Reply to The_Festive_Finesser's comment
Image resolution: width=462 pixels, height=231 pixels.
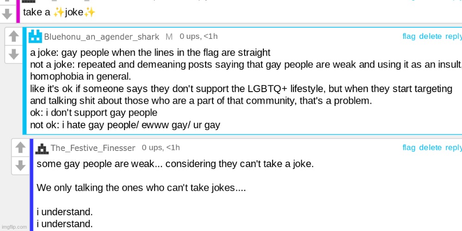(x=453, y=148)
